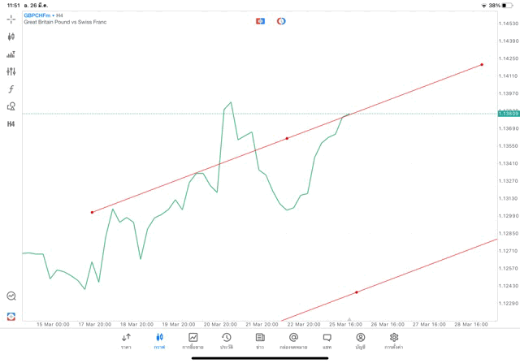This screenshot has height=363, width=520.
Task: Open the ข่าว (news) tab
Action: [260, 340]
